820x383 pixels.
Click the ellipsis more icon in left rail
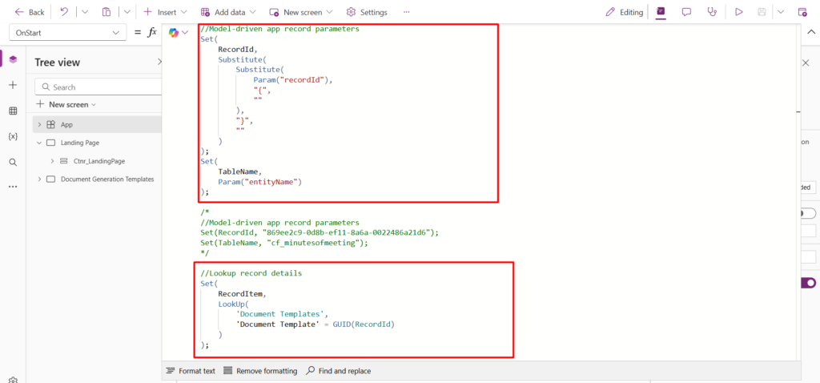pyautogui.click(x=13, y=186)
